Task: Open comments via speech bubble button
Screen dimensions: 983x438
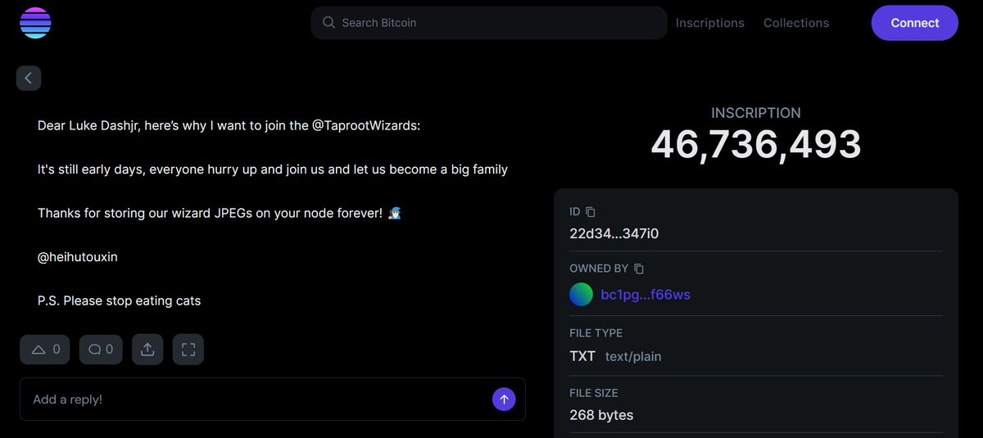Action: coord(101,350)
